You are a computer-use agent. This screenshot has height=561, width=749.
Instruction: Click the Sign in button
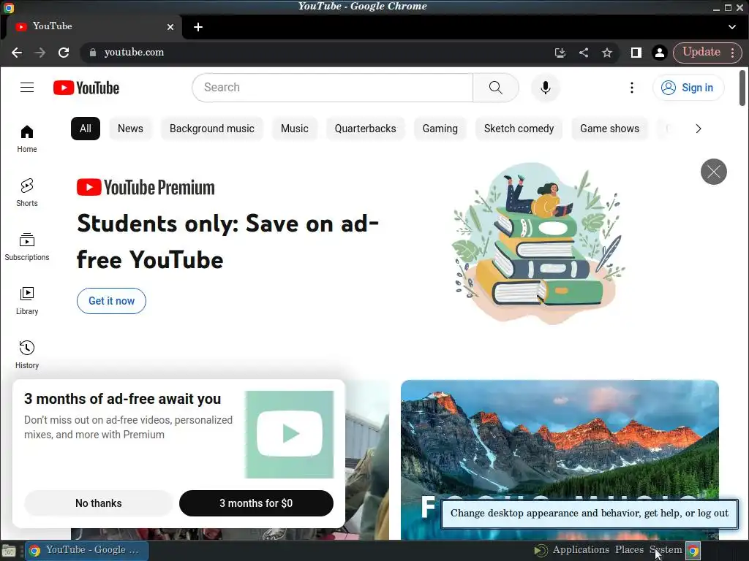pos(688,88)
